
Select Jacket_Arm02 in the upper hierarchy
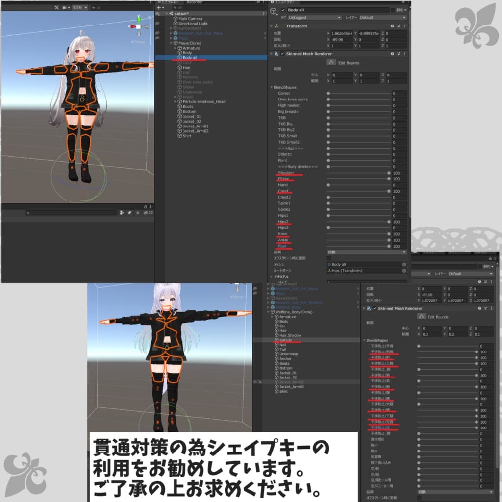196,131
